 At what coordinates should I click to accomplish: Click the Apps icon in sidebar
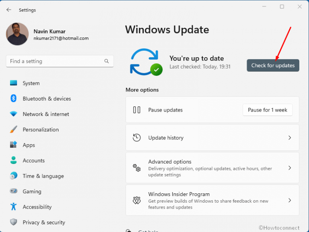click(x=13, y=145)
